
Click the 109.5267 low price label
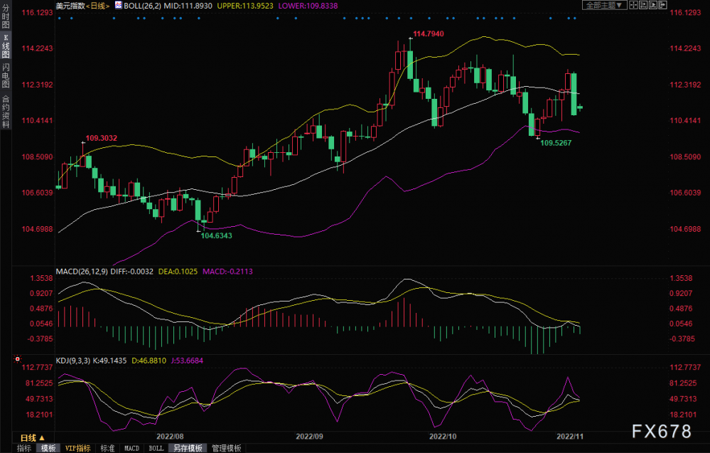(556, 143)
